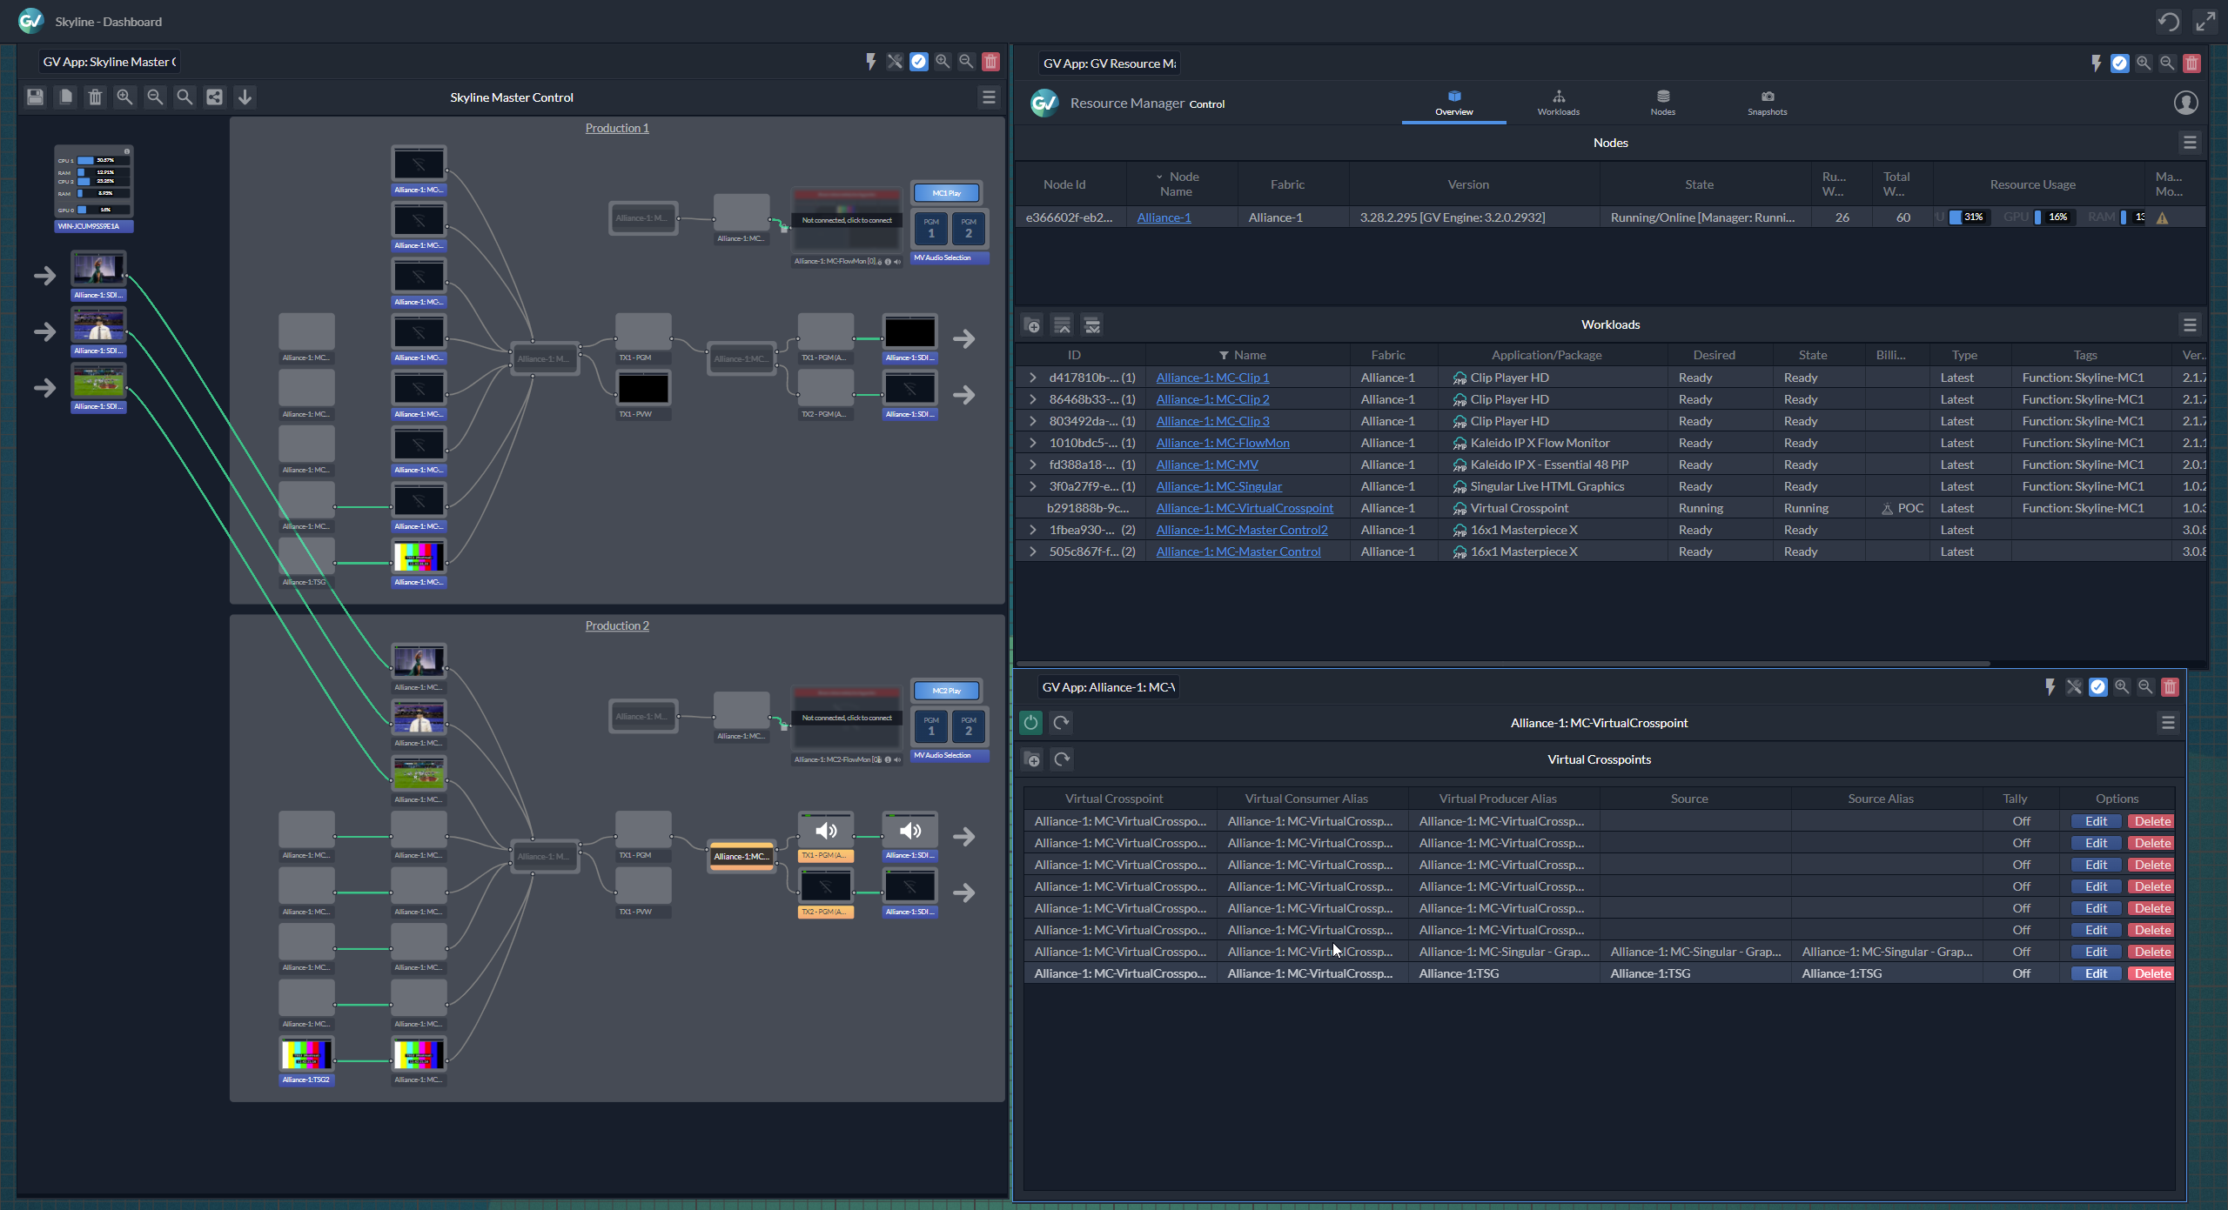The height and width of the screenshot is (1210, 2228).
Task: Click the copy document icon in Skyline Master Control toolbar
Action: pos(65,97)
